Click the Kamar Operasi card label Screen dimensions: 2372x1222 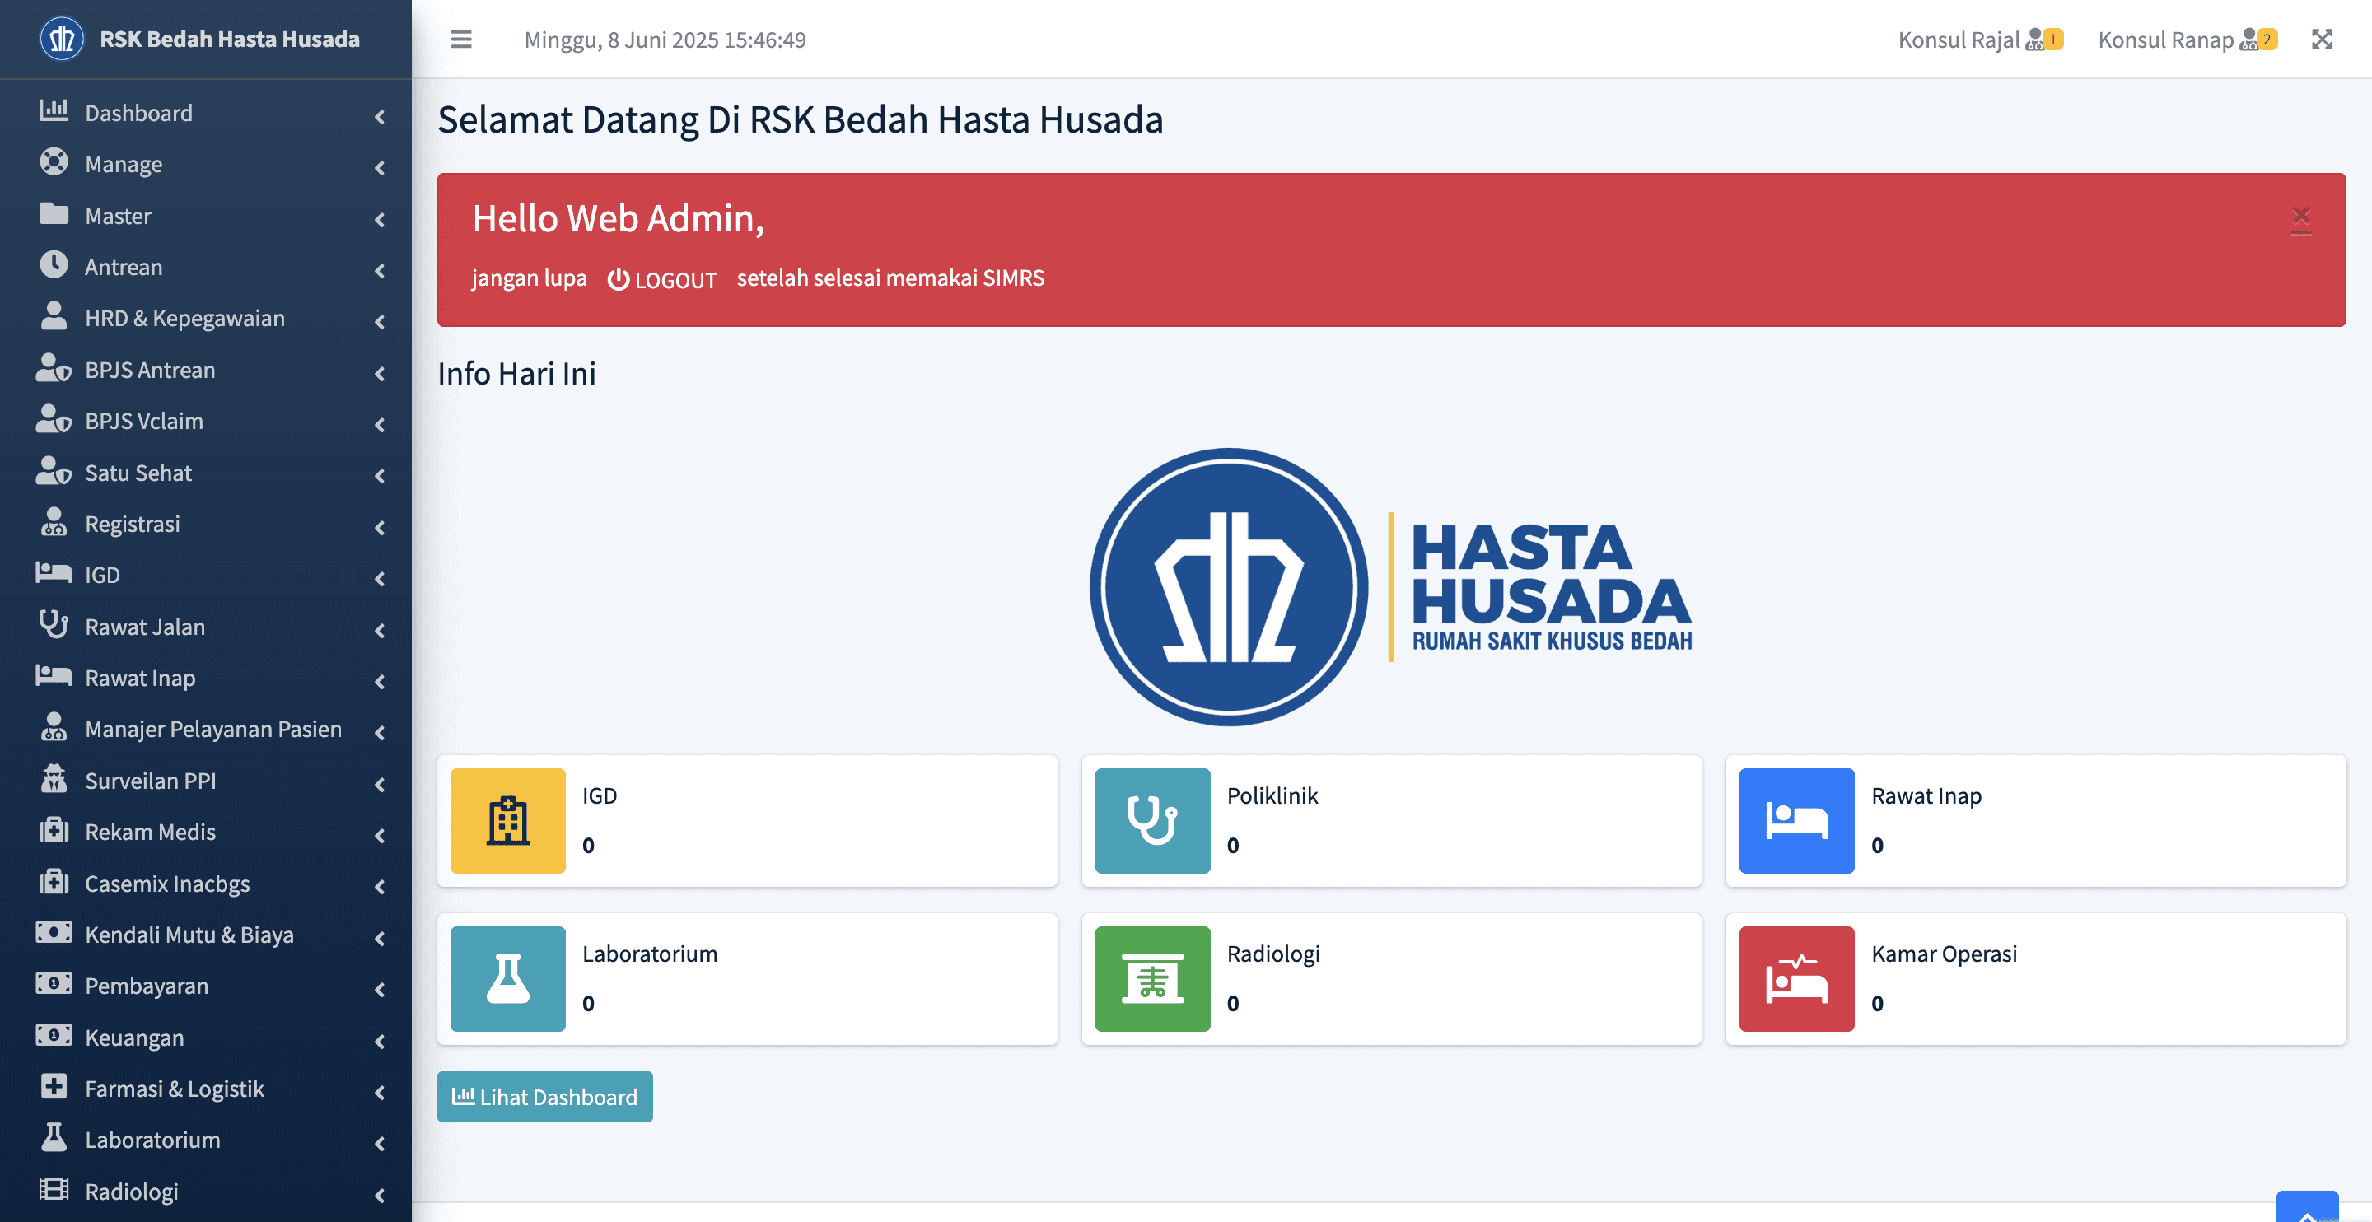click(1944, 954)
